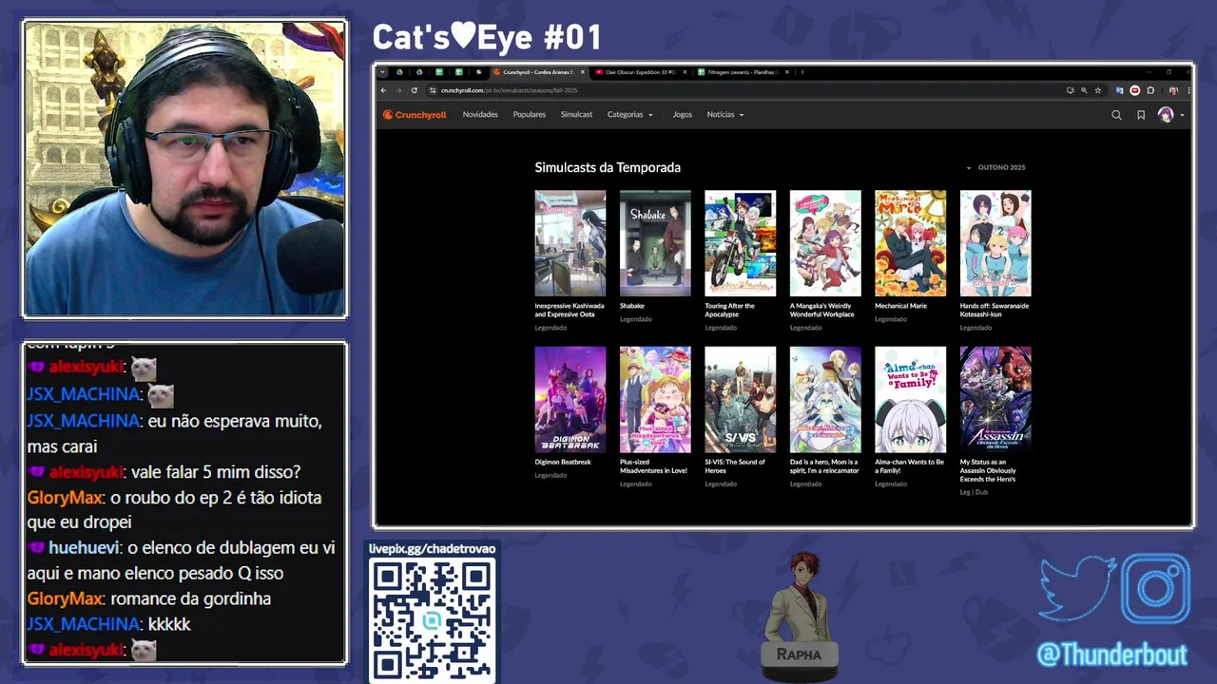The width and height of the screenshot is (1217, 684).
Task: Bookmark this page with the star icon
Action: pos(1098,90)
